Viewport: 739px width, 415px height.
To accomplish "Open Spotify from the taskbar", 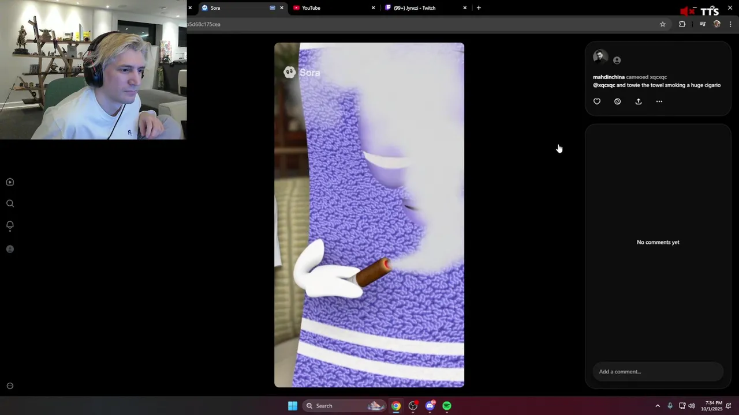I will [447, 406].
